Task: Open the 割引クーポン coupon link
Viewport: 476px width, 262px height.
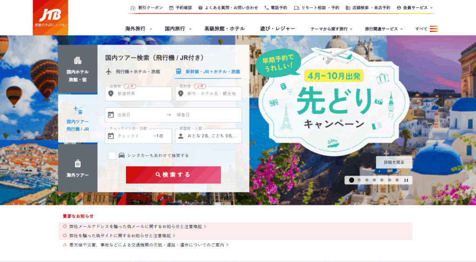Action: pos(146,8)
